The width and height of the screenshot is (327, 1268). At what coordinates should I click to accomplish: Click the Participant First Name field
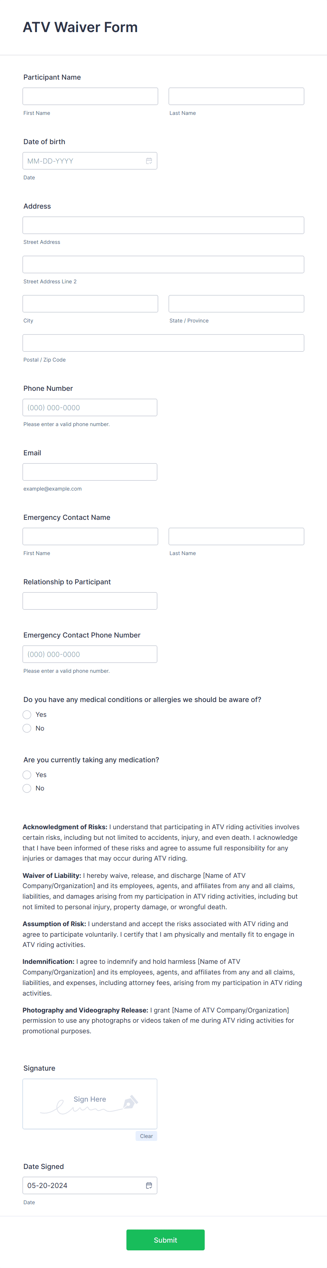90,96
